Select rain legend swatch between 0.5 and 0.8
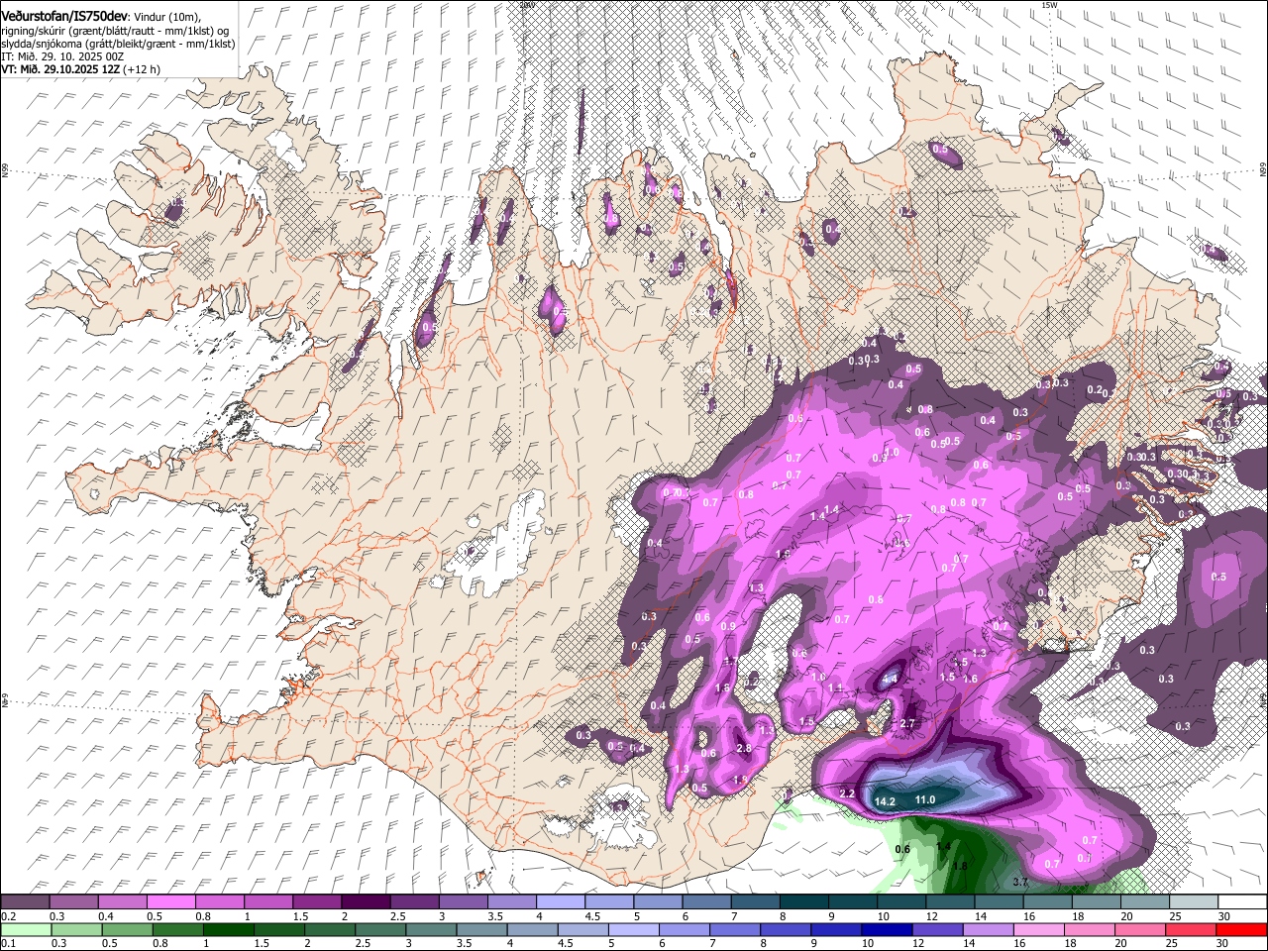The height and width of the screenshot is (951, 1268). tap(127, 929)
